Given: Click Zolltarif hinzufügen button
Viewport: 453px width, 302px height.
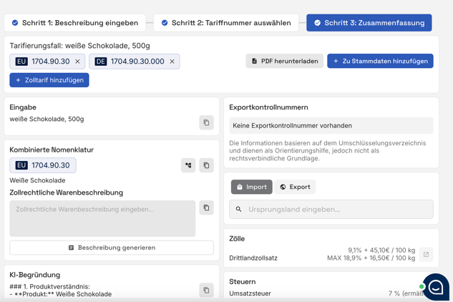Looking at the screenshot, I should (x=49, y=80).
